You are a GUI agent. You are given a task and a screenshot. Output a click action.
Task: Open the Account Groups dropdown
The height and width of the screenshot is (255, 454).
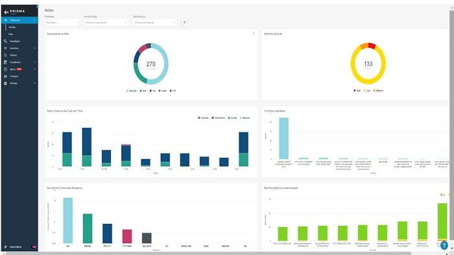click(x=106, y=23)
